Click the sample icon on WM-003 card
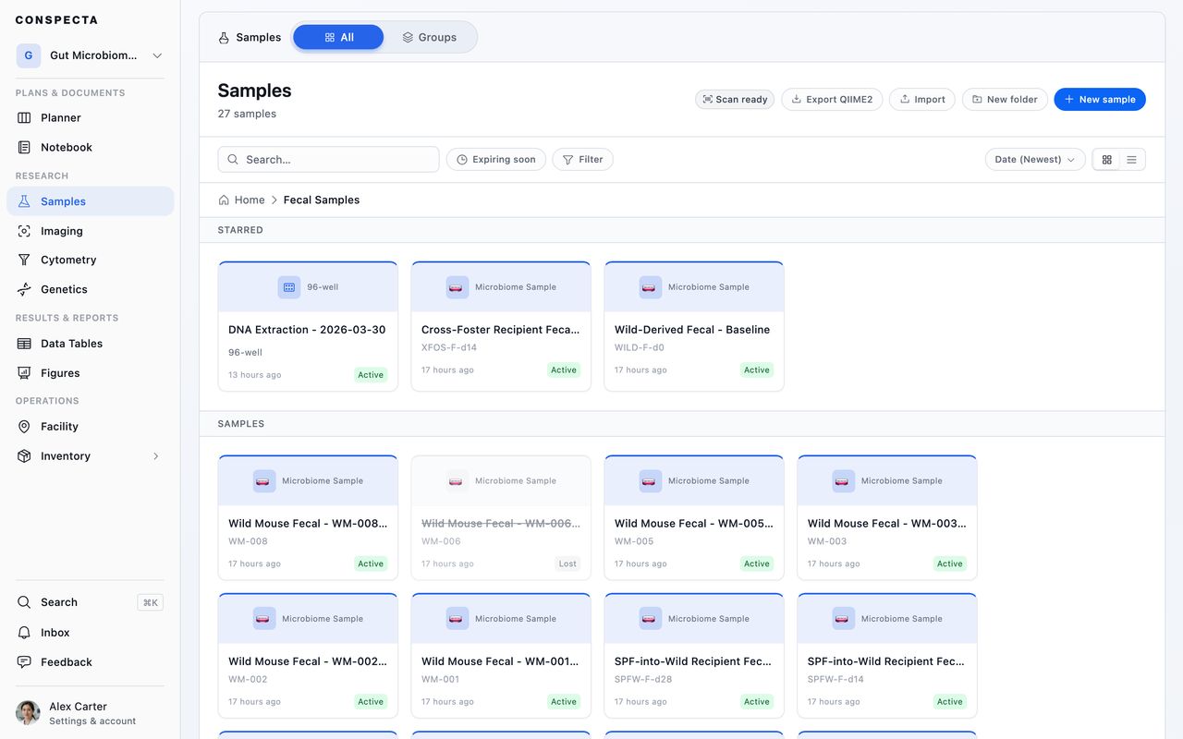Viewport: 1183px width, 739px height. (x=843, y=481)
